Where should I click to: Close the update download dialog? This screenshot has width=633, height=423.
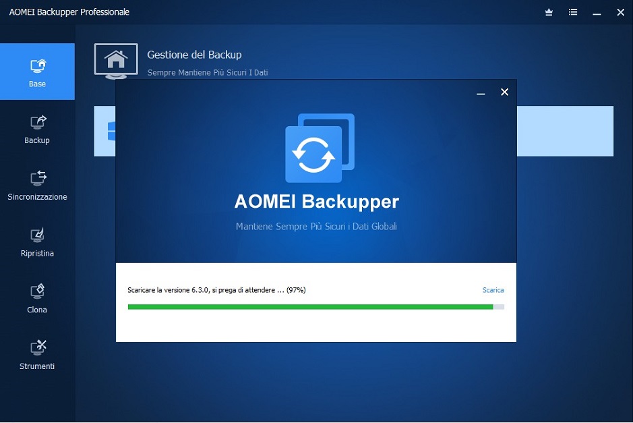[x=504, y=92]
